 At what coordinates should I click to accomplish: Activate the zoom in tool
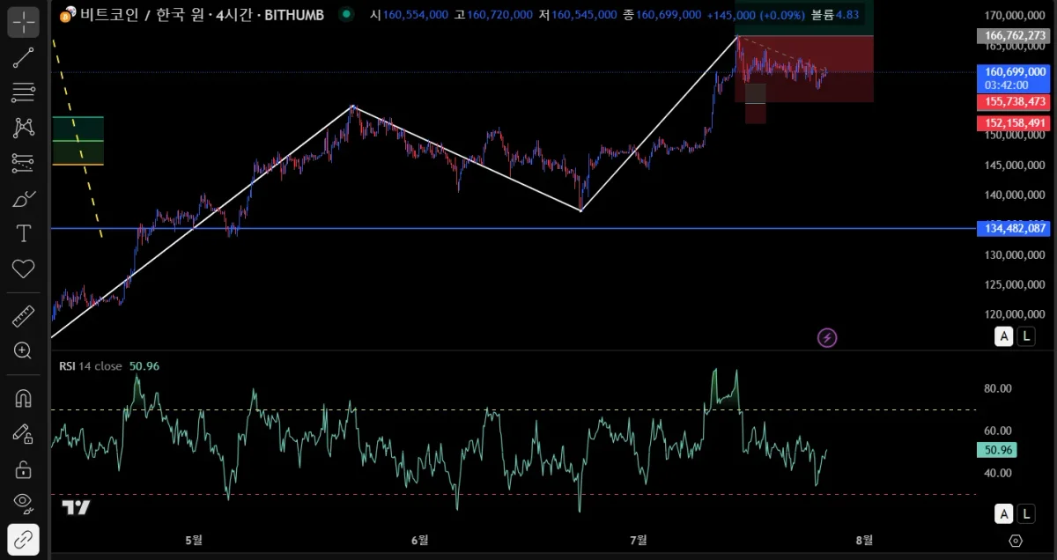(x=23, y=350)
